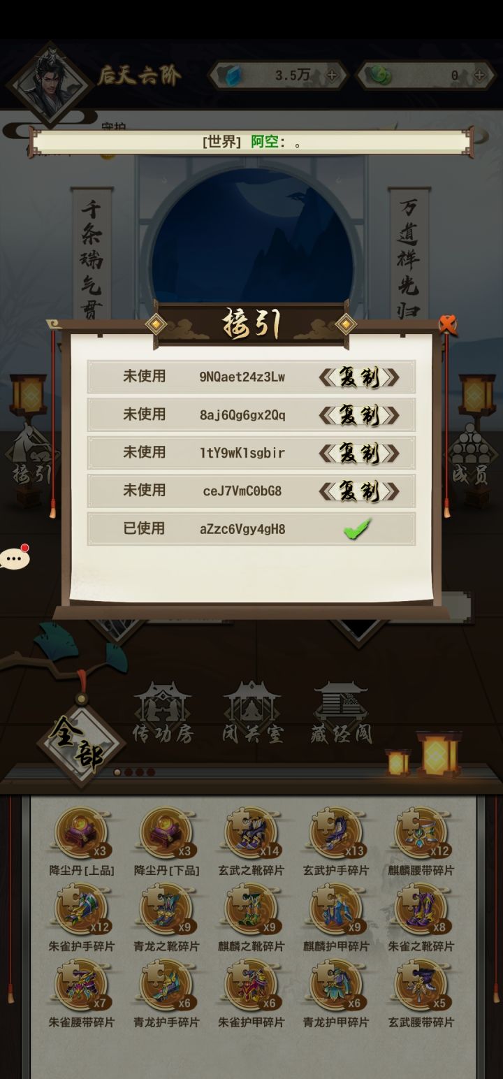Select 青龙护甲碎片 fragment item
The image size is (503, 1079).
[x=336, y=993]
